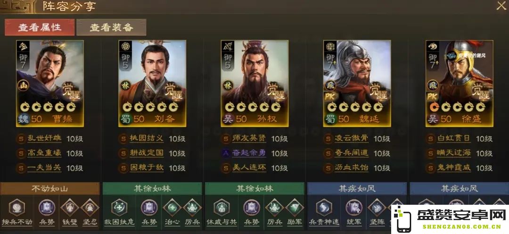Switch to the 查看属性 tab

click(40, 27)
